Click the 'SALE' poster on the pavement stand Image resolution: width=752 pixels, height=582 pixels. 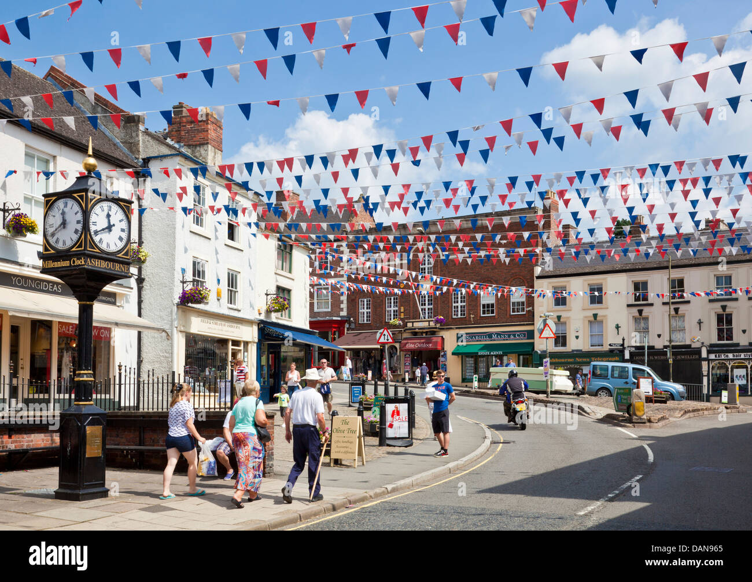coord(397,420)
